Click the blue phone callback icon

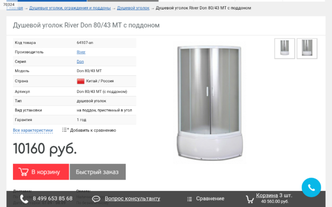coord(311,187)
